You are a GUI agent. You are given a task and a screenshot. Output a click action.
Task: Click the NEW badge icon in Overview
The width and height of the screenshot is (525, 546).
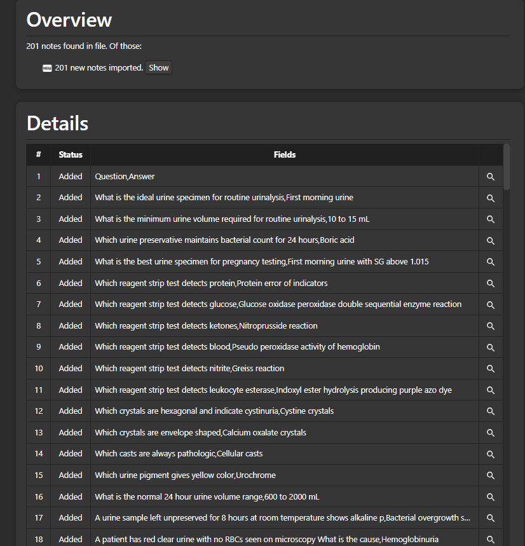(x=47, y=68)
